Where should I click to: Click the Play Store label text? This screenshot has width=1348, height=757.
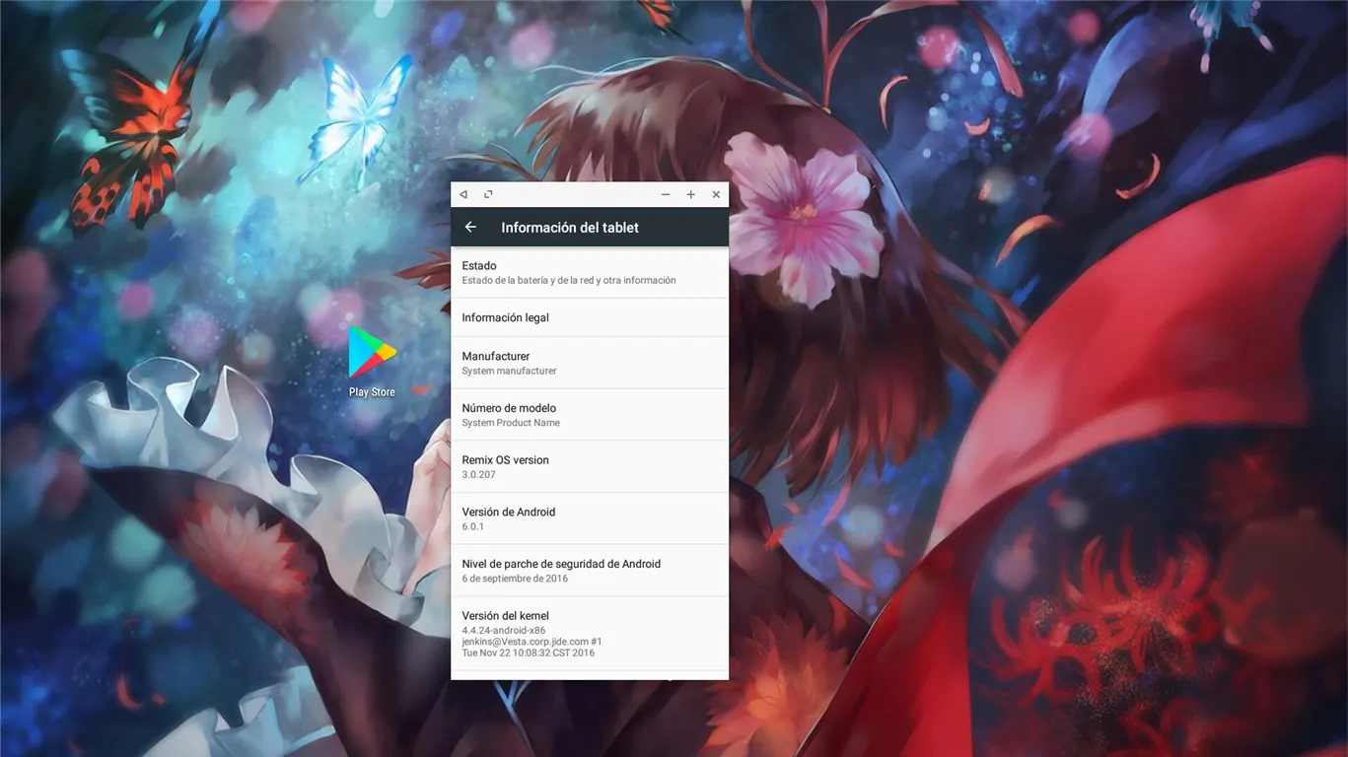[x=371, y=391]
